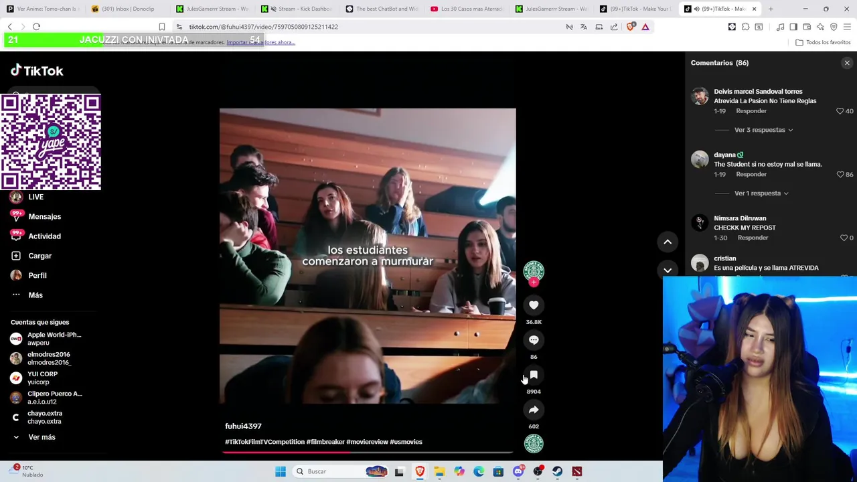Click the TikTok logo
The image size is (857, 482).
point(37,70)
